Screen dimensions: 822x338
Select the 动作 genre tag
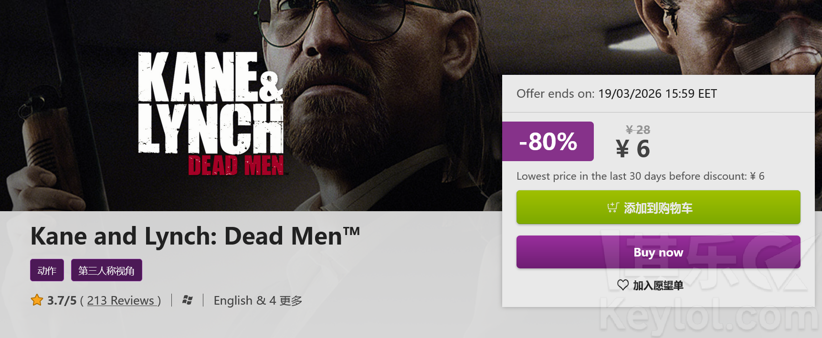click(47, 270)
